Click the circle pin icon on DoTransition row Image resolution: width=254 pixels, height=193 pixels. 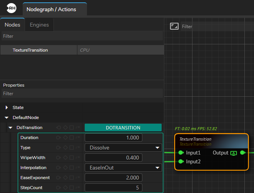tap(58, 128)
